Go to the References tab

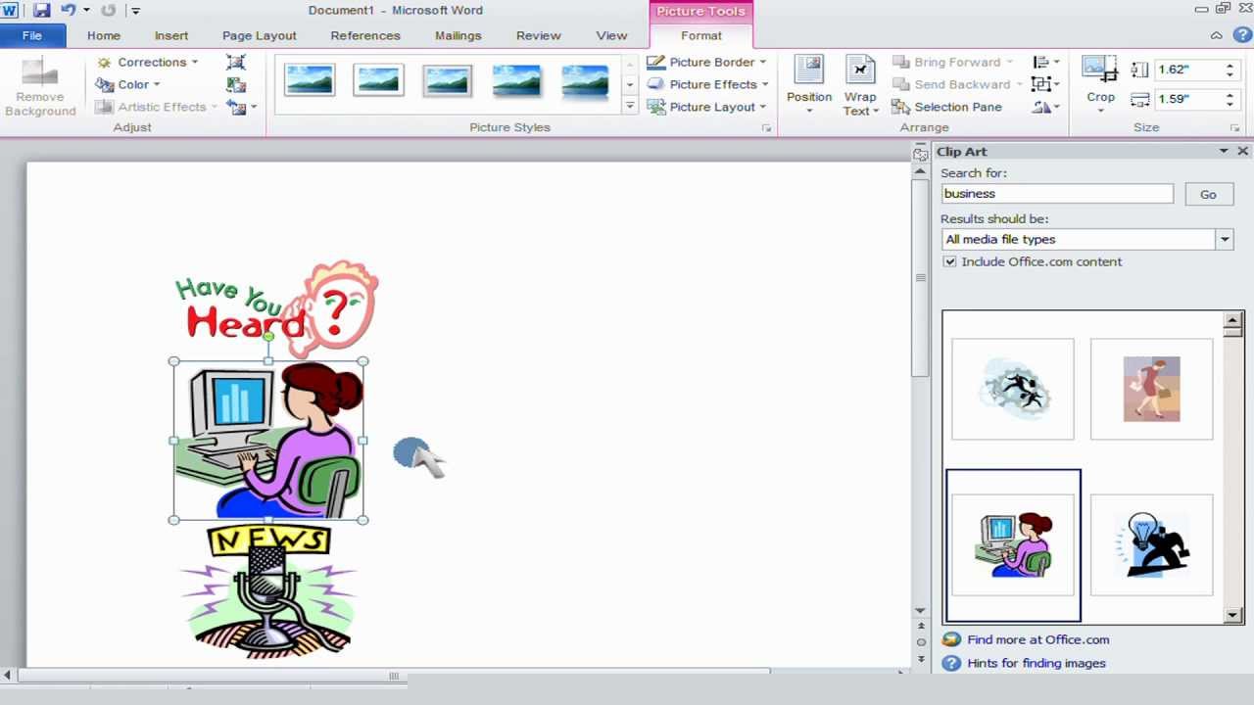click(365, 35)
